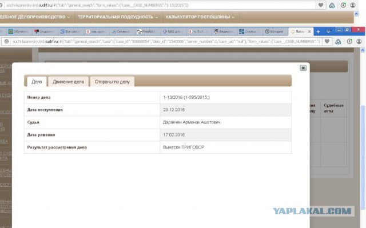The height and width of the screenshot is (228, 366).
Task: Click case number value 1-13/2016
Action: 186,97
